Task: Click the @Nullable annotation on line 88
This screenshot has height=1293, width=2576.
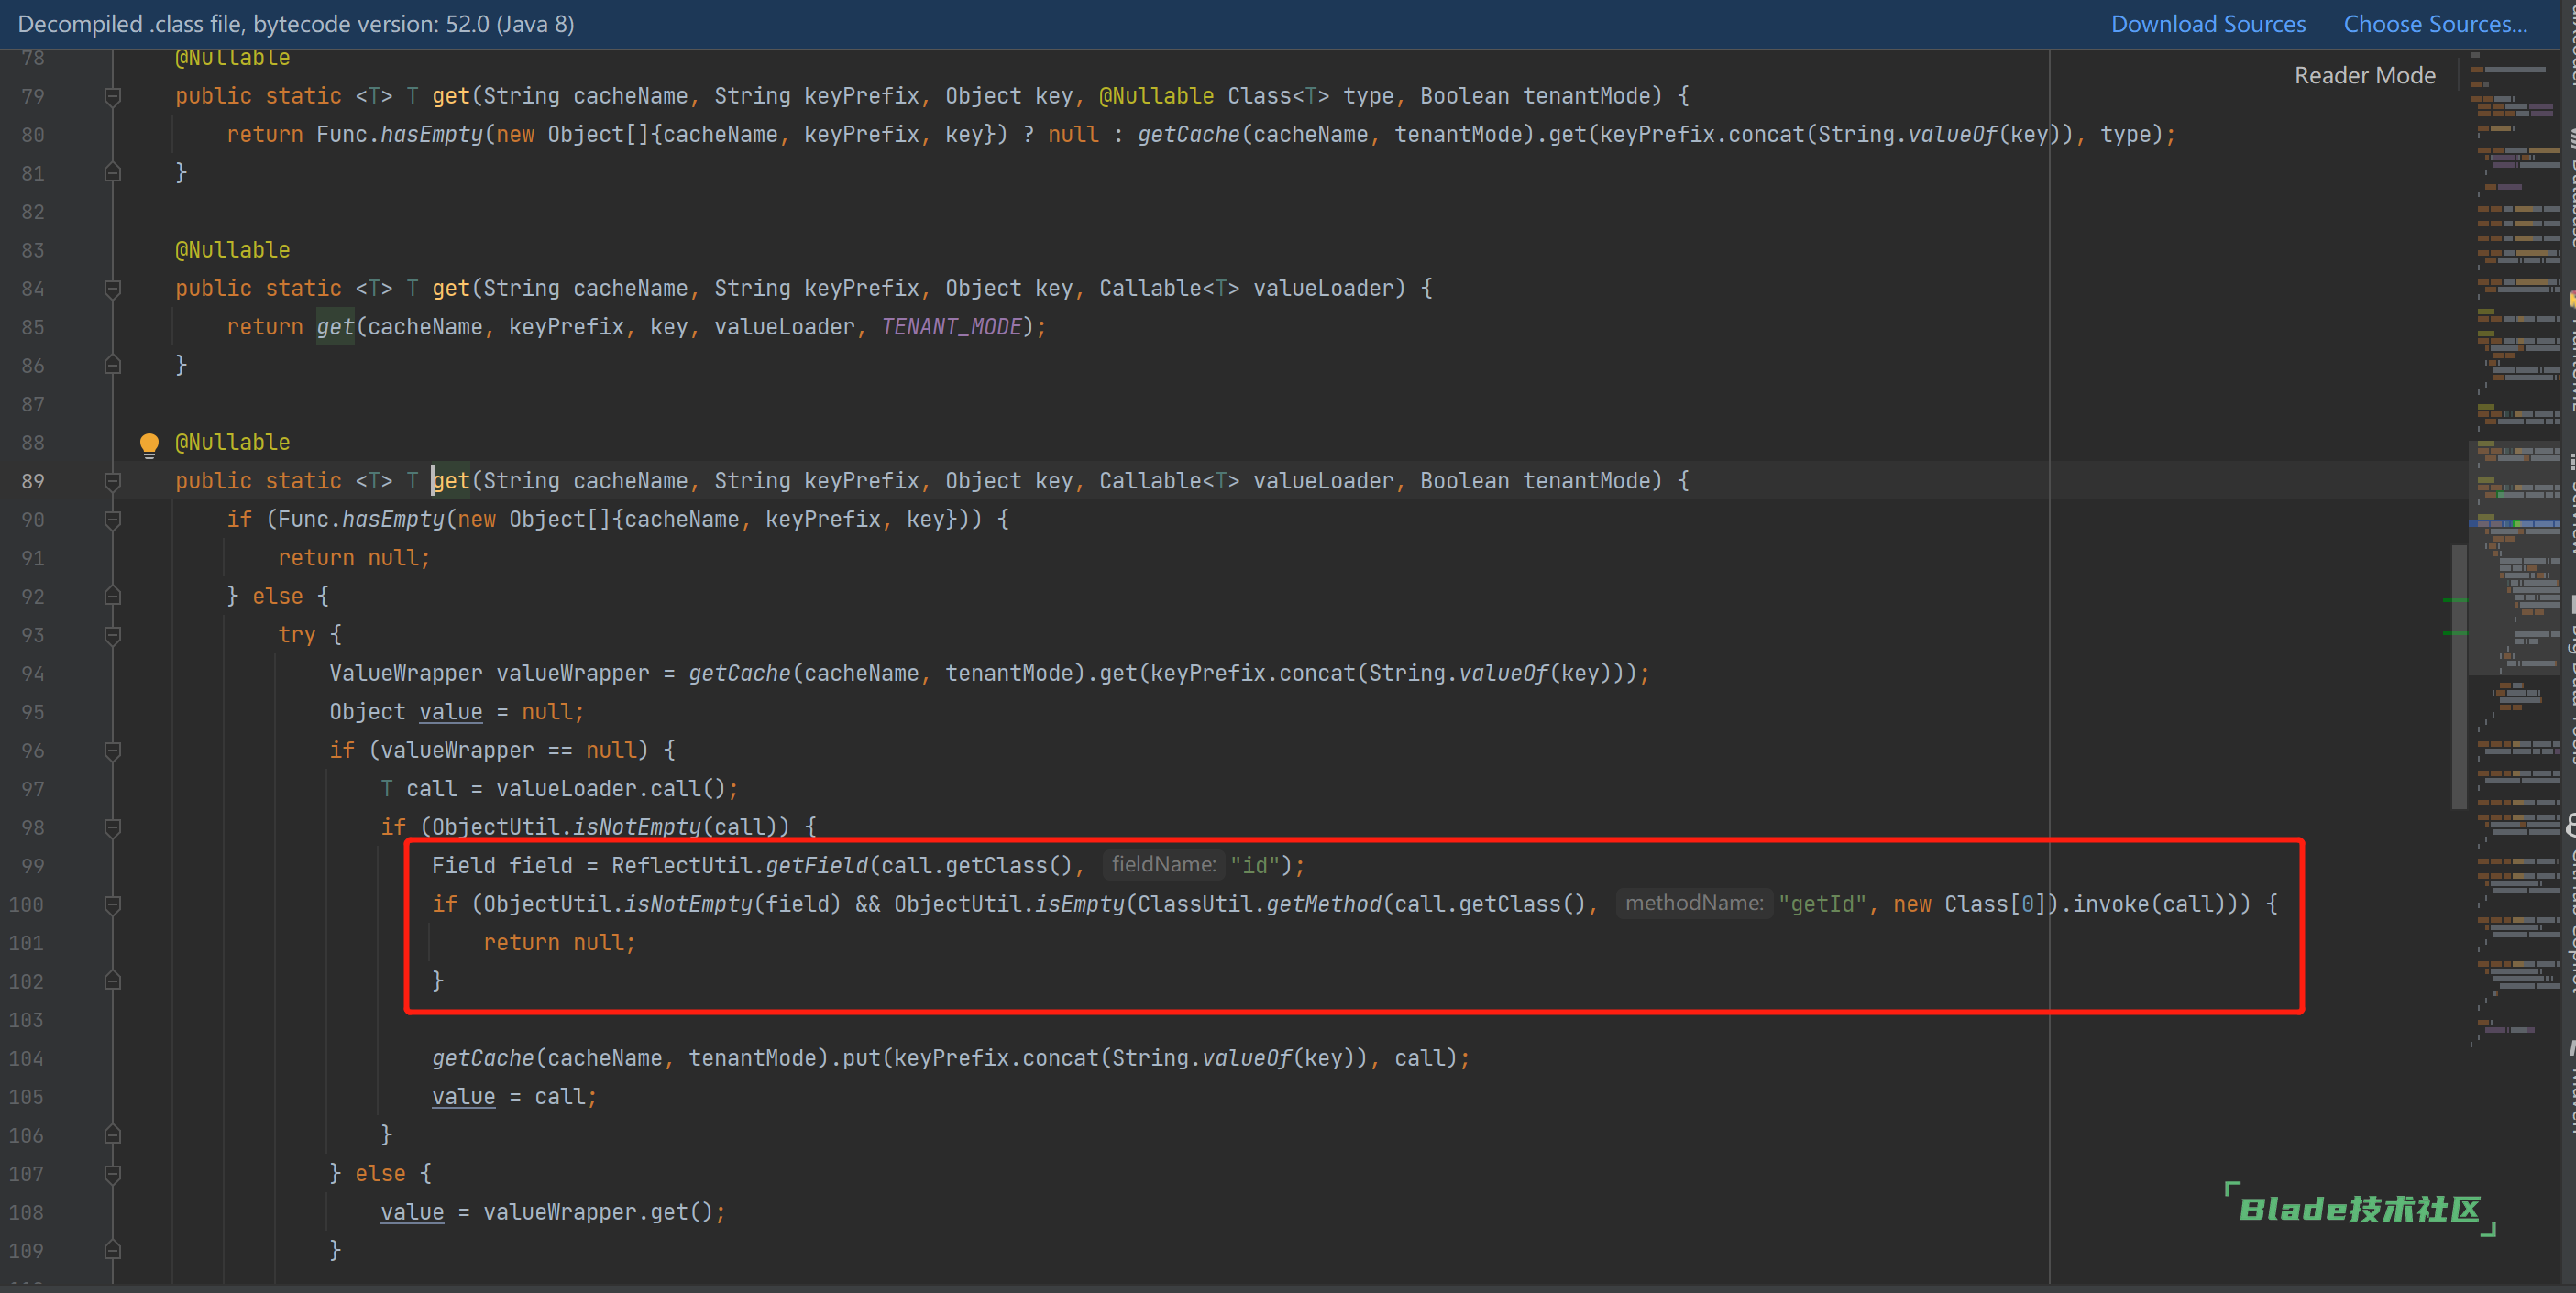Action: coord(233,443)
